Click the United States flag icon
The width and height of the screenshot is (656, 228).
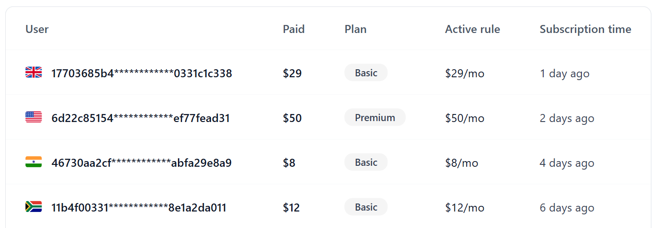pyautogui.click(x=34, y=117)
